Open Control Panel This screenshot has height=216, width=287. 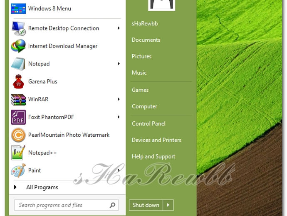(x=148, y=123)
